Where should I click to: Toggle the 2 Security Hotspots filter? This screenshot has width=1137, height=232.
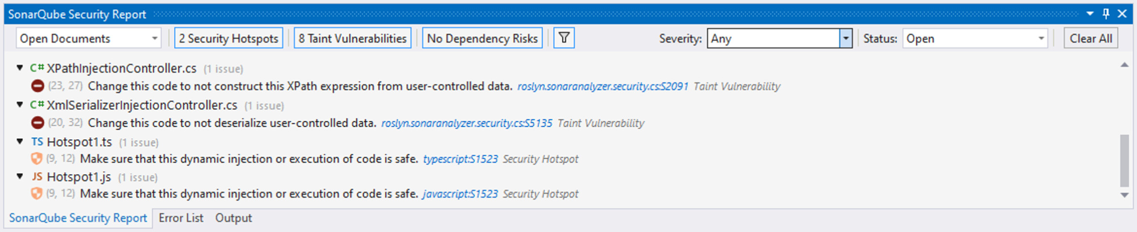click(228, 38)
